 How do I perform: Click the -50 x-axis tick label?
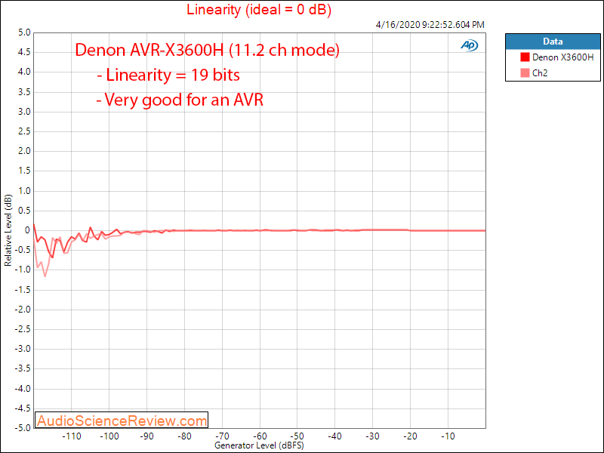[297, 436]
